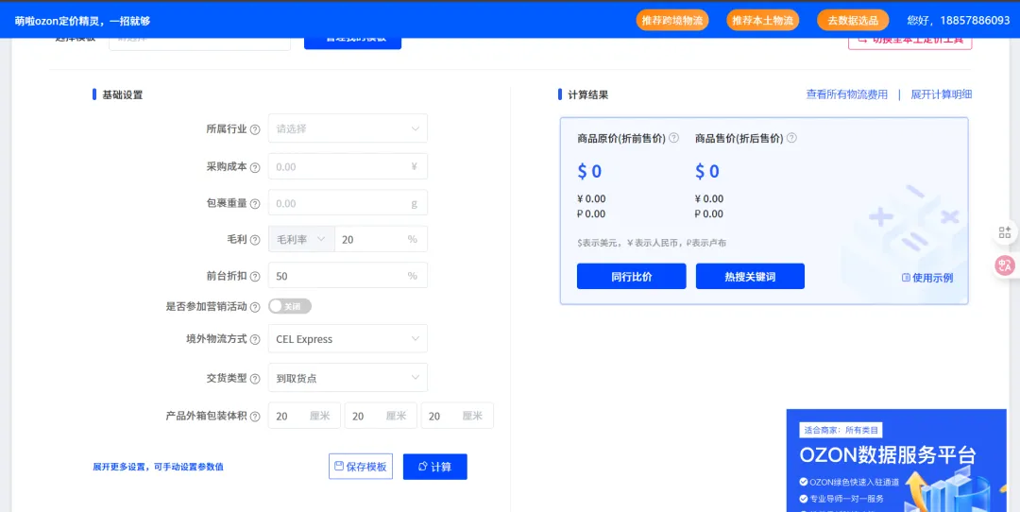Click help icon next to 前台折扣
The width and height of the screenshot is (1020, 512).
pyautogui.click(x=255, y=277)
